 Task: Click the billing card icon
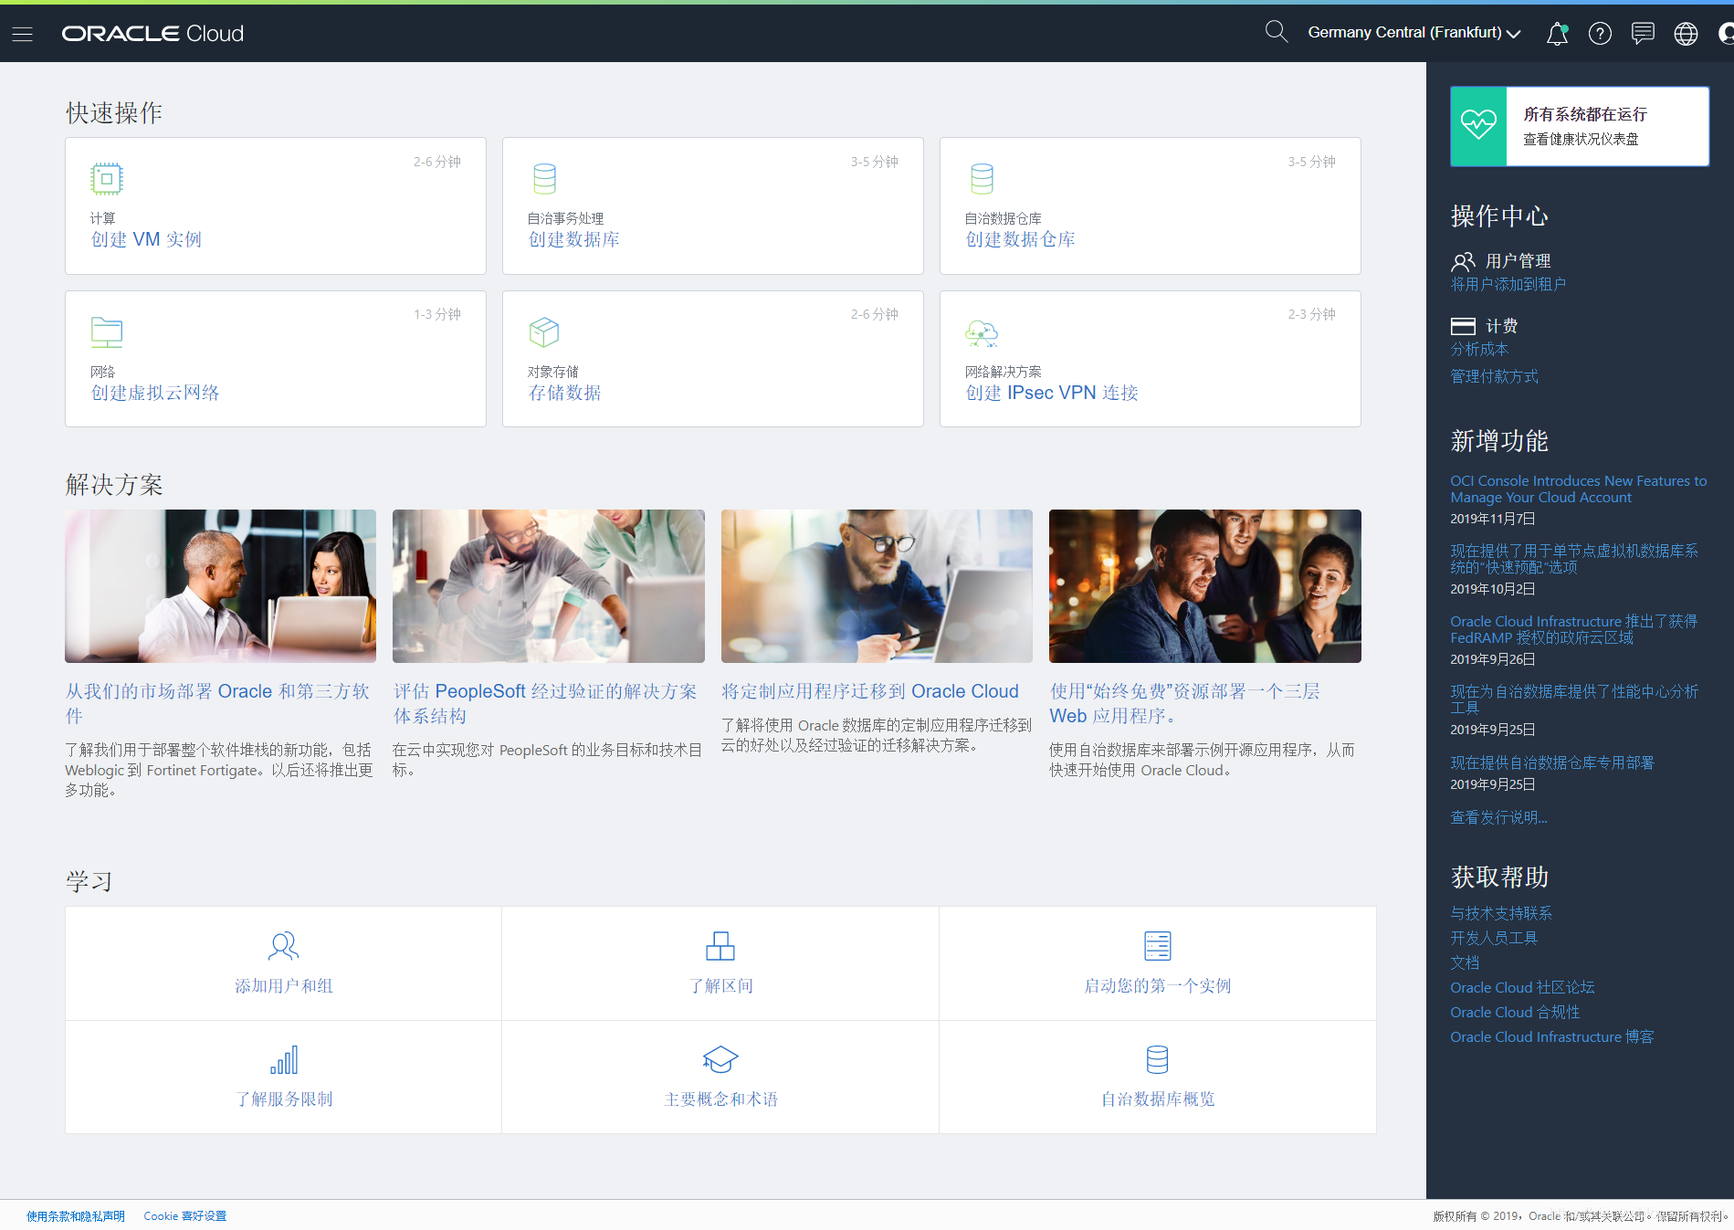1463,326
